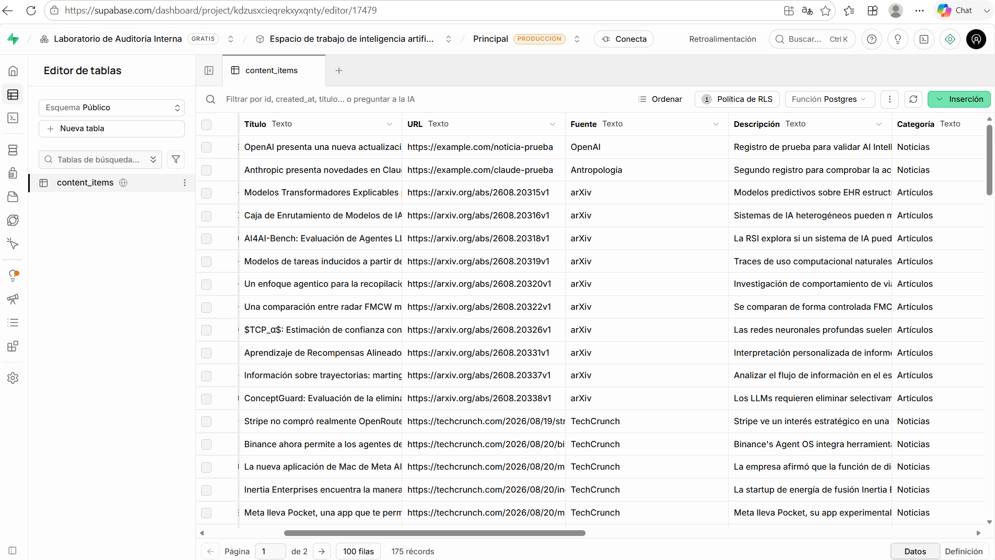This screenshot has height=560, width=995.
Task: Check Caja de Enrutamiento row
Action: [x=206, y=216]
